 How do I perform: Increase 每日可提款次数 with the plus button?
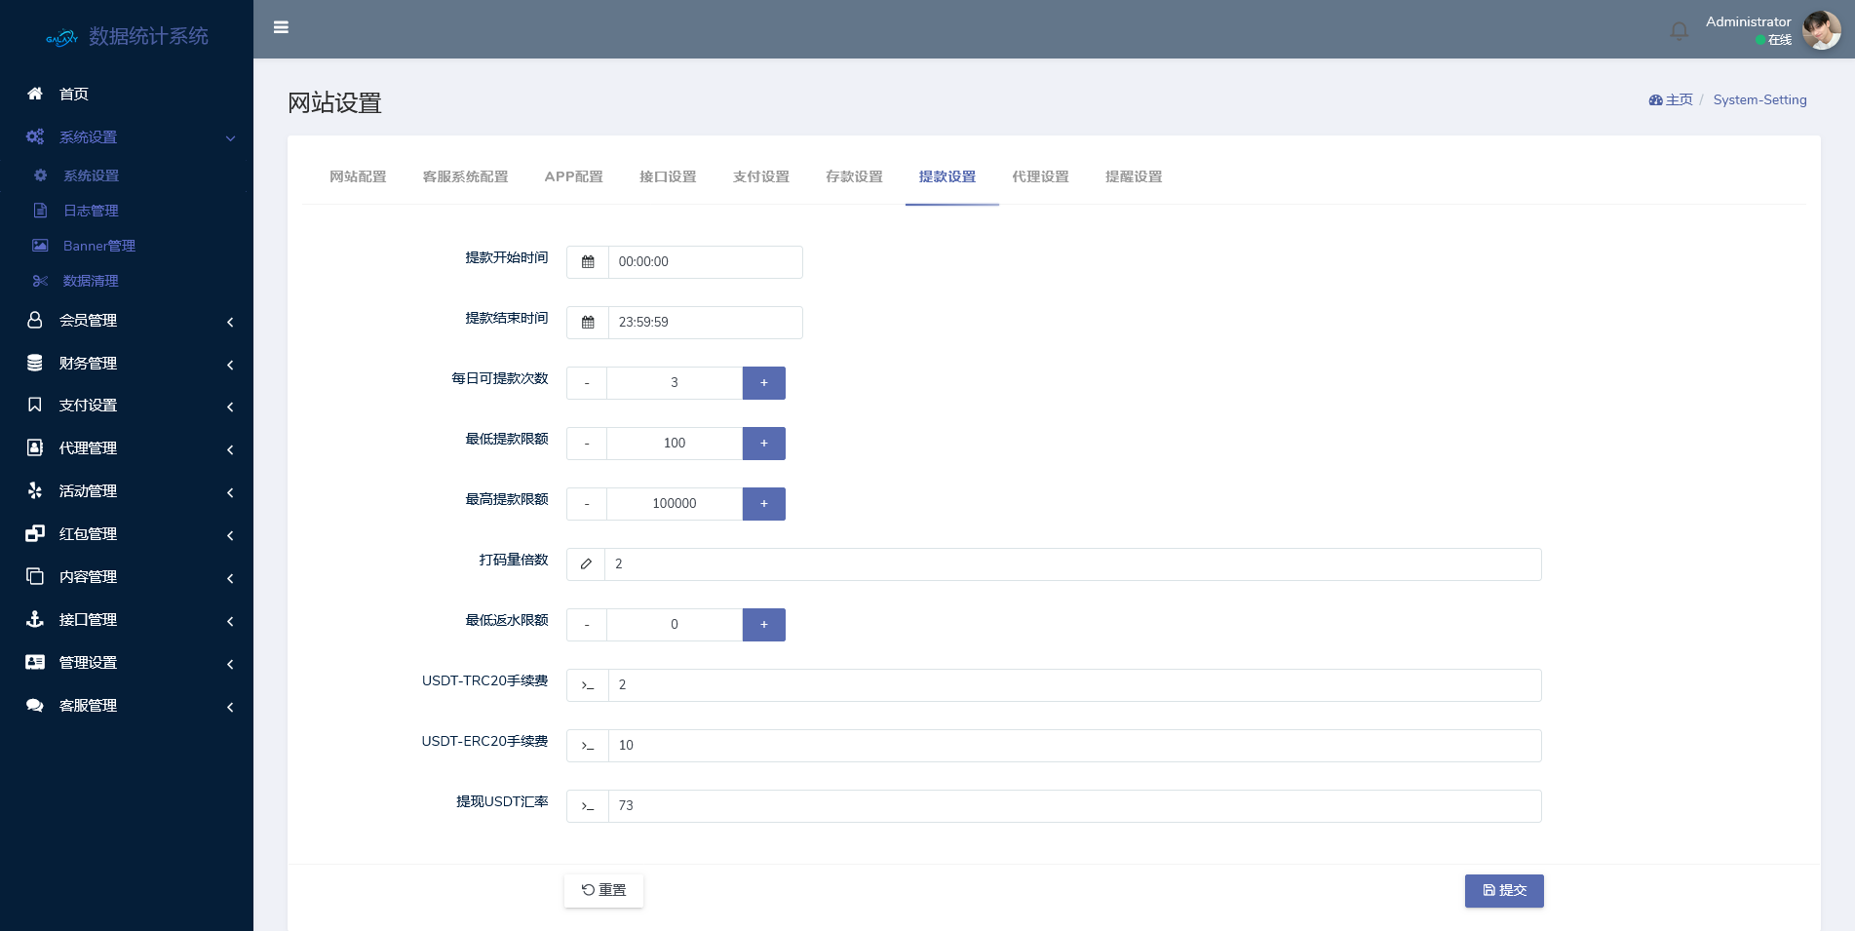(x=763, y=383)
